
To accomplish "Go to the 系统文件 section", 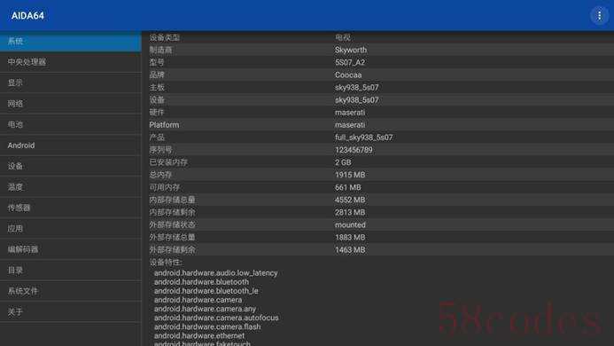I will tap(71, 291).
